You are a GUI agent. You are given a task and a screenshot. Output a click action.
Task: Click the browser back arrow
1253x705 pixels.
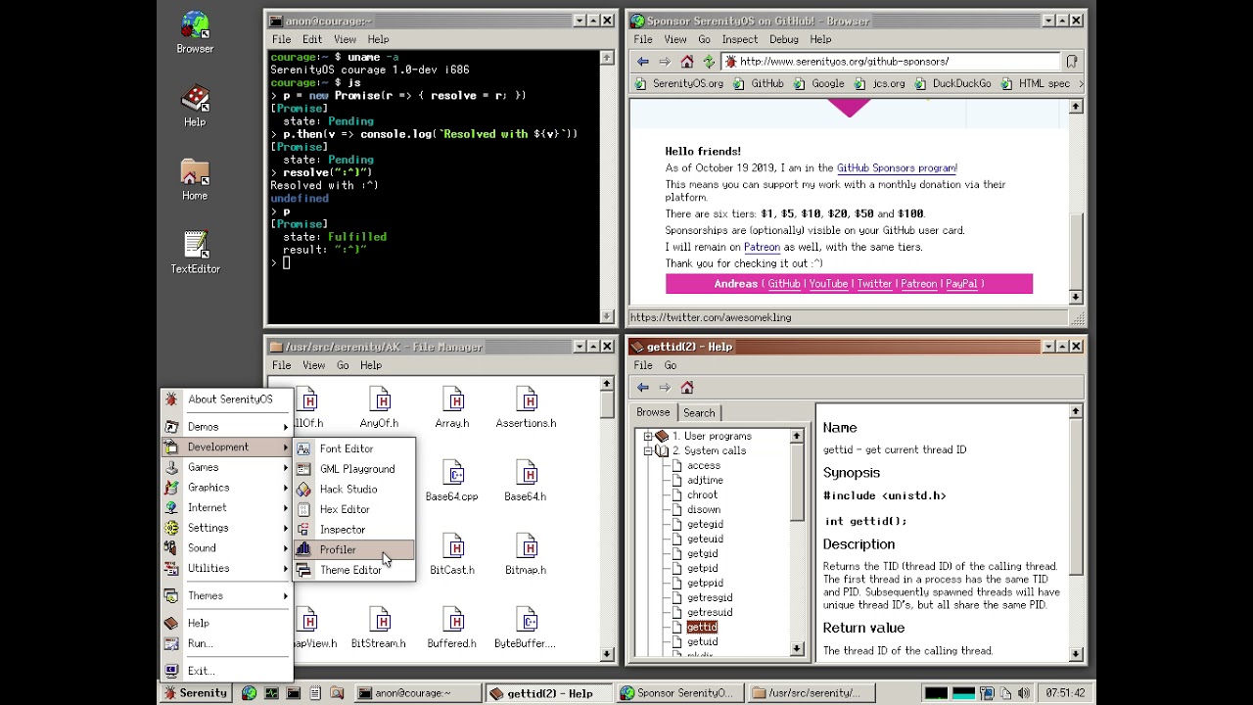click(x=643, y=62)
